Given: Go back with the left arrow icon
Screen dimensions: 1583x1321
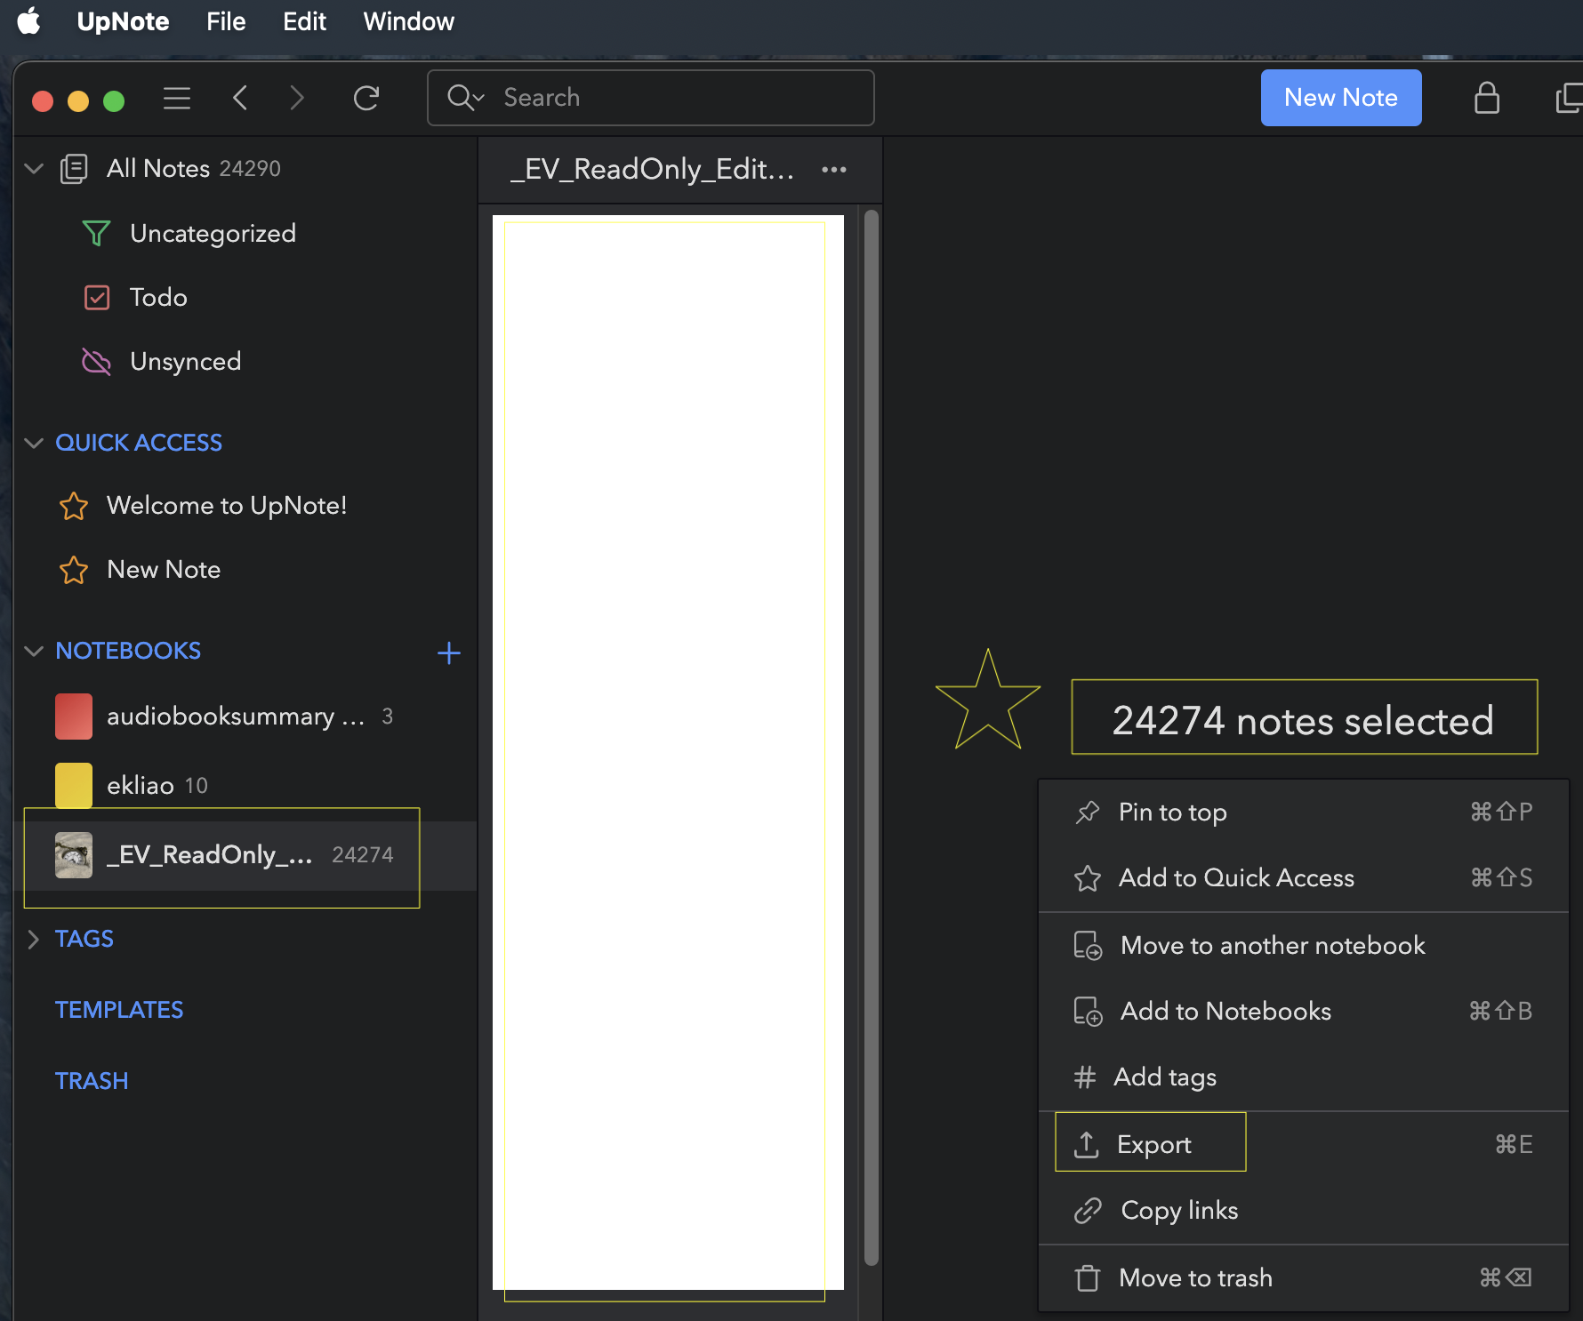Looking at the screenshot, I should tap(240, 98).
